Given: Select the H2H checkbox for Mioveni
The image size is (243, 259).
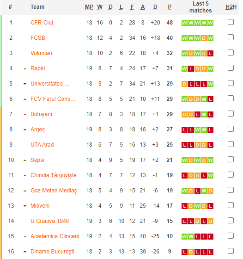Looking at the screenshot, I should click(231, 205).
